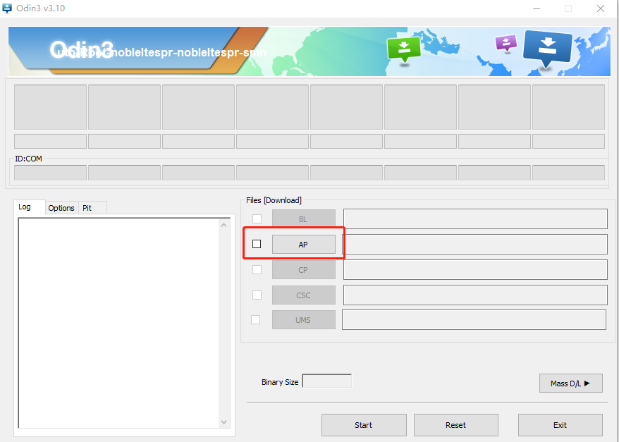Click the AP file browse button
The image size is (619, 442).
[304, 245]
